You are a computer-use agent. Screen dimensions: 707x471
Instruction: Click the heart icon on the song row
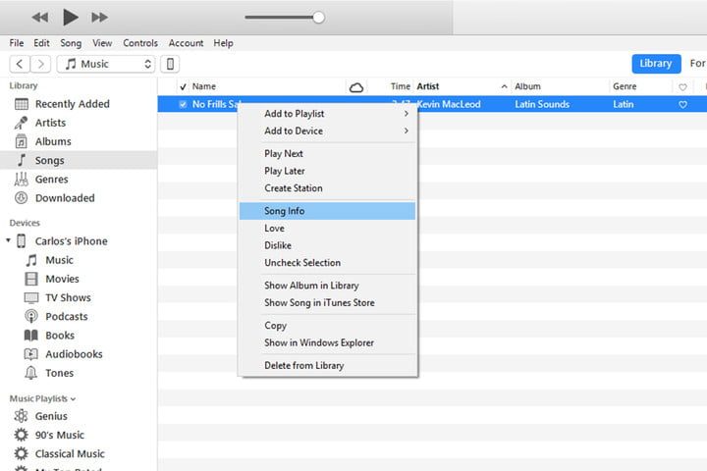pos(683,105)
